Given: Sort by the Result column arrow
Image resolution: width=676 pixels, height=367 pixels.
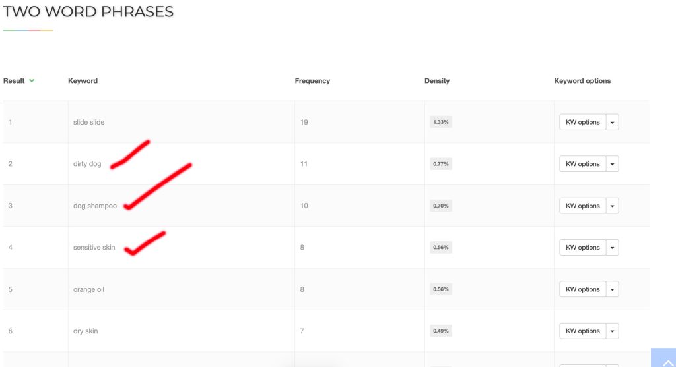Looking at the screenshot, I should pyautogui.click(x=32, y=81).
